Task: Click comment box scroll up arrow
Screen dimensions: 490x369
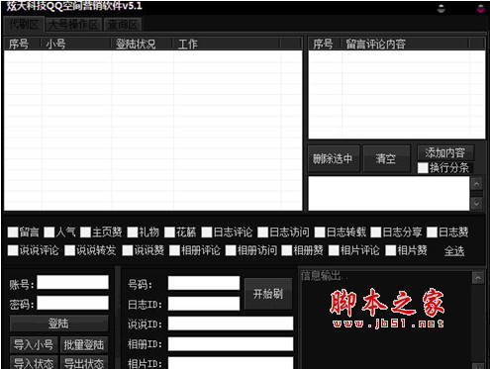Action: tap(476, 184)
